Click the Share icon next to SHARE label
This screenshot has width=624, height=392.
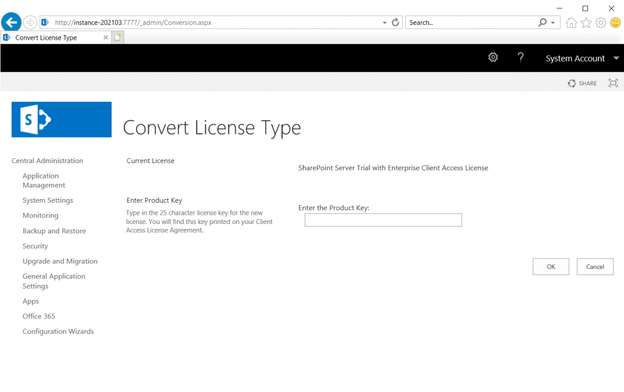[572, 83]
